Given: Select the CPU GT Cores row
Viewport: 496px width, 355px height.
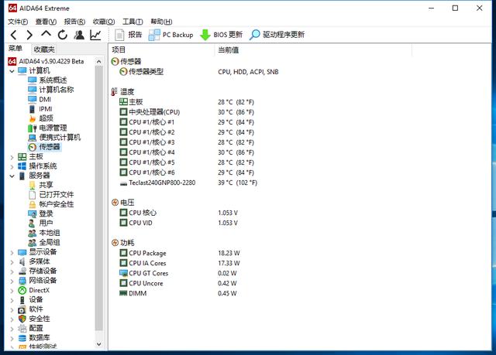Looking at the screenshot, I should point(178,273).
